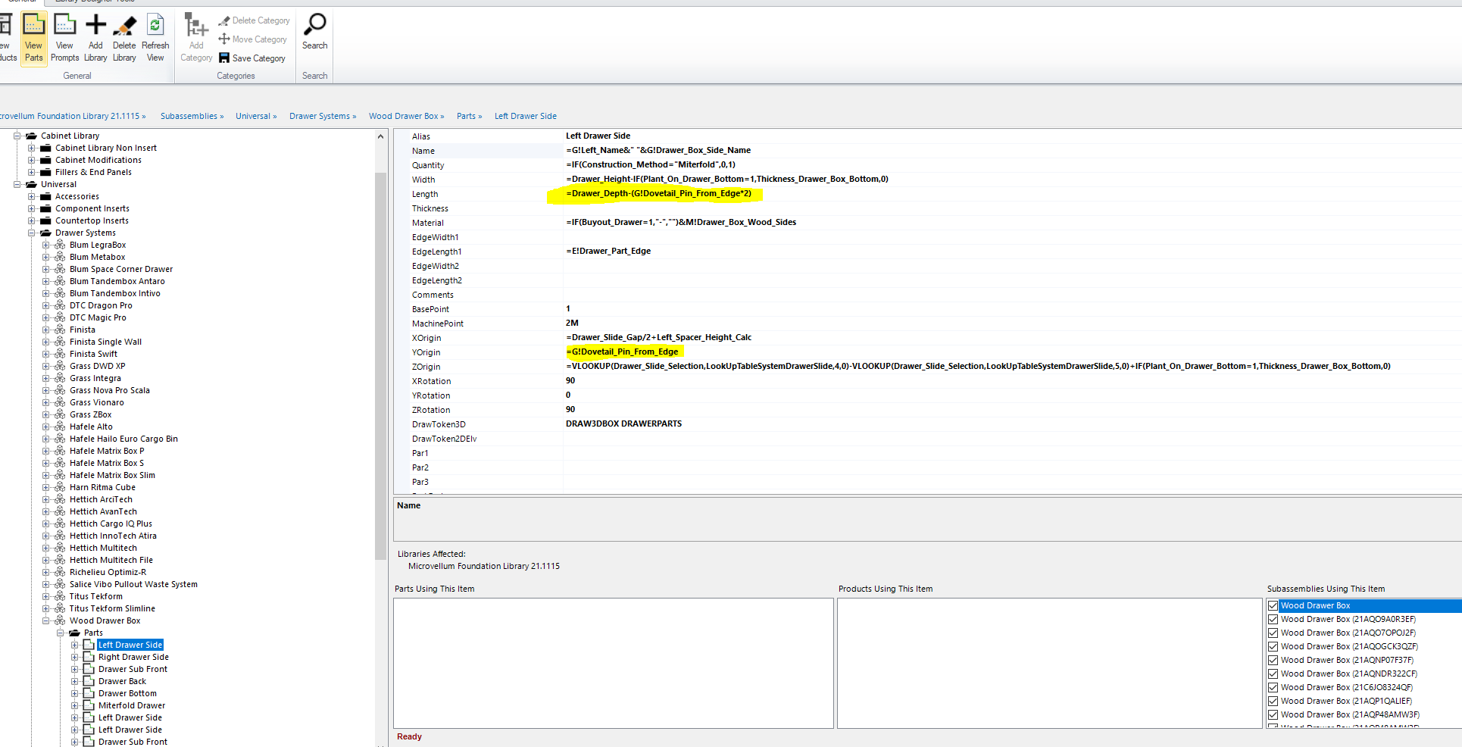Image resolution: width=1462 pixels, height=747 pixels.
Task: Click the Add Library plus icon
Action: click(x=95, y=25)
